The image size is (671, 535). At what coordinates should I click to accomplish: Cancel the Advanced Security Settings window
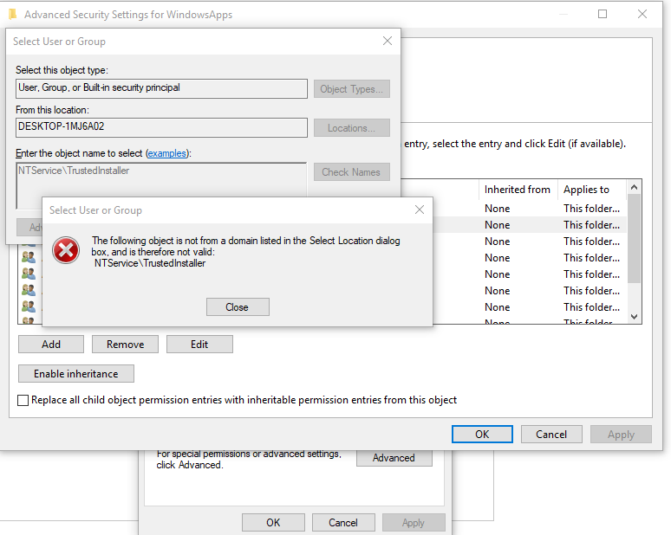pyautogui.click(x=551, y=435)
